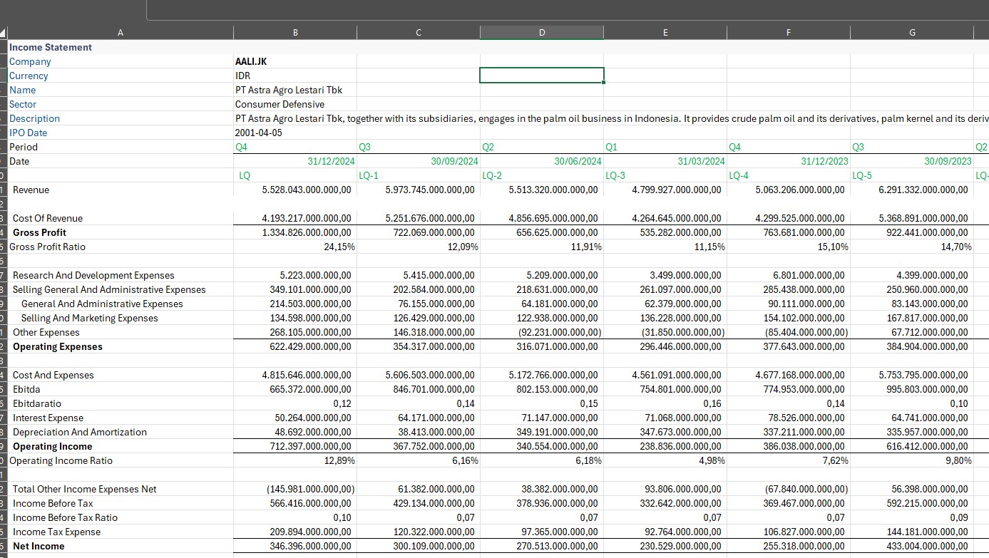Click the fill handle of the active cell
The width and height of the screenshot is (989, 558).
click(x=604, y=83)
